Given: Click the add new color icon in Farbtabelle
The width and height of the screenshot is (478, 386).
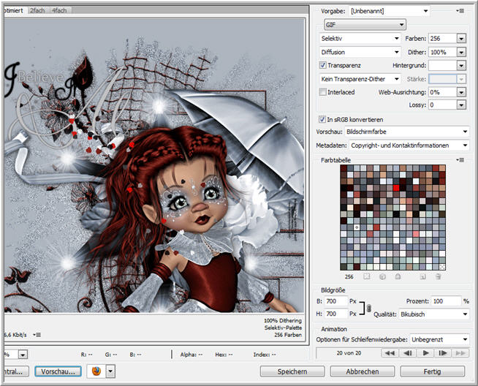Looking at the screenshot, I should coord(423,276).
